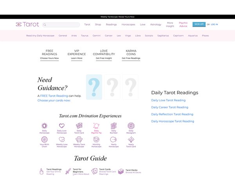
Task: Open the Love menu
Action: pyautogui.click(x=143, y=24)
